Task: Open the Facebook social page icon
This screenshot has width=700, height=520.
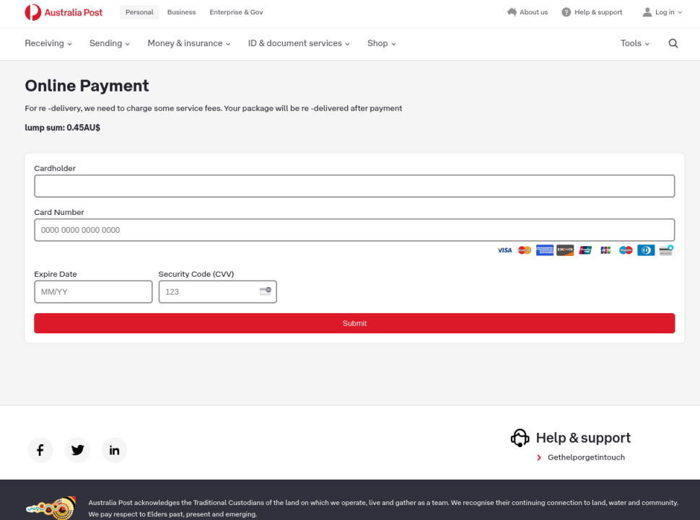Action: pyautogui.click(x=40, y=450)
